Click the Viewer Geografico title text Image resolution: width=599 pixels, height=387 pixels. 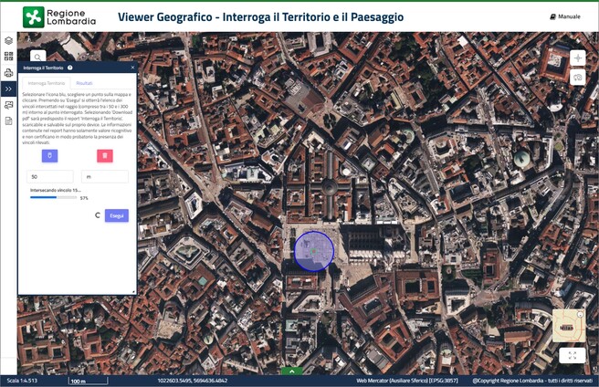[260, 16]
